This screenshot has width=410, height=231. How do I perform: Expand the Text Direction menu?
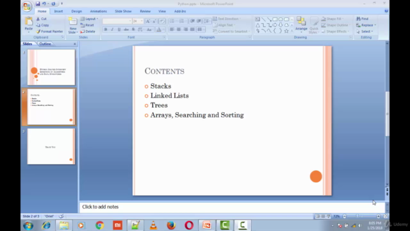[227, 19]
